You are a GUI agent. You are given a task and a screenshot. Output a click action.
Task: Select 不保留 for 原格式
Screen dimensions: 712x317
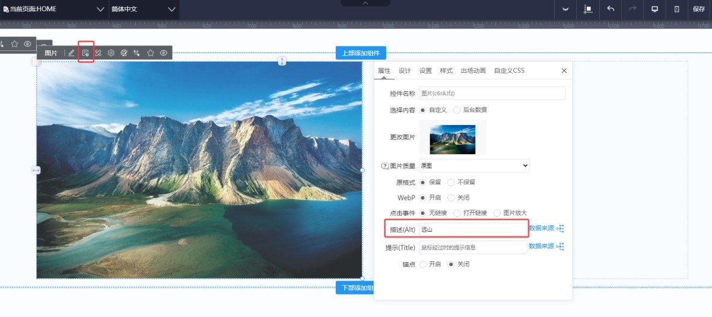452,182
